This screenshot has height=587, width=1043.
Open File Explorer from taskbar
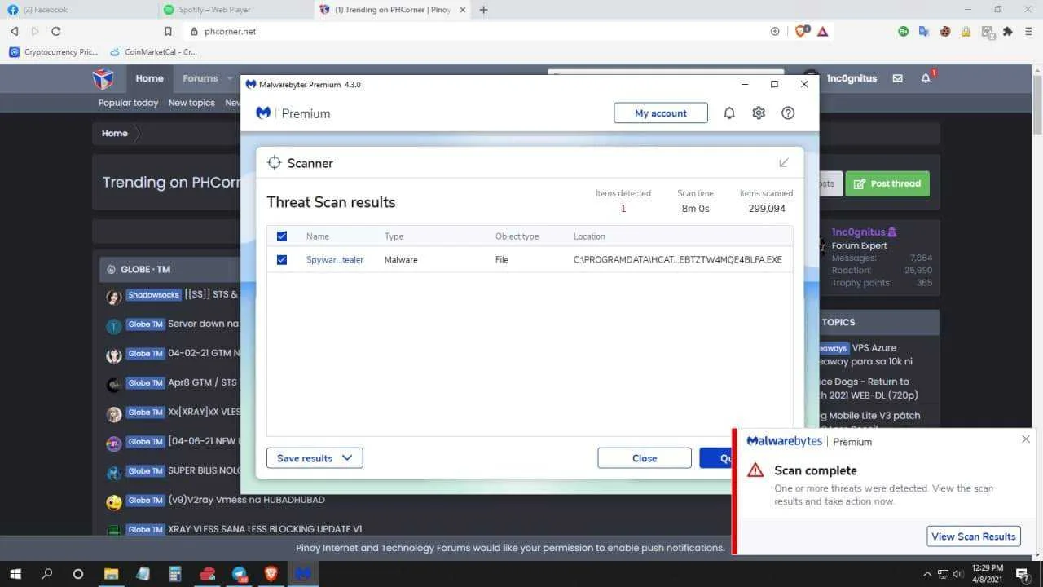[111, 574]
